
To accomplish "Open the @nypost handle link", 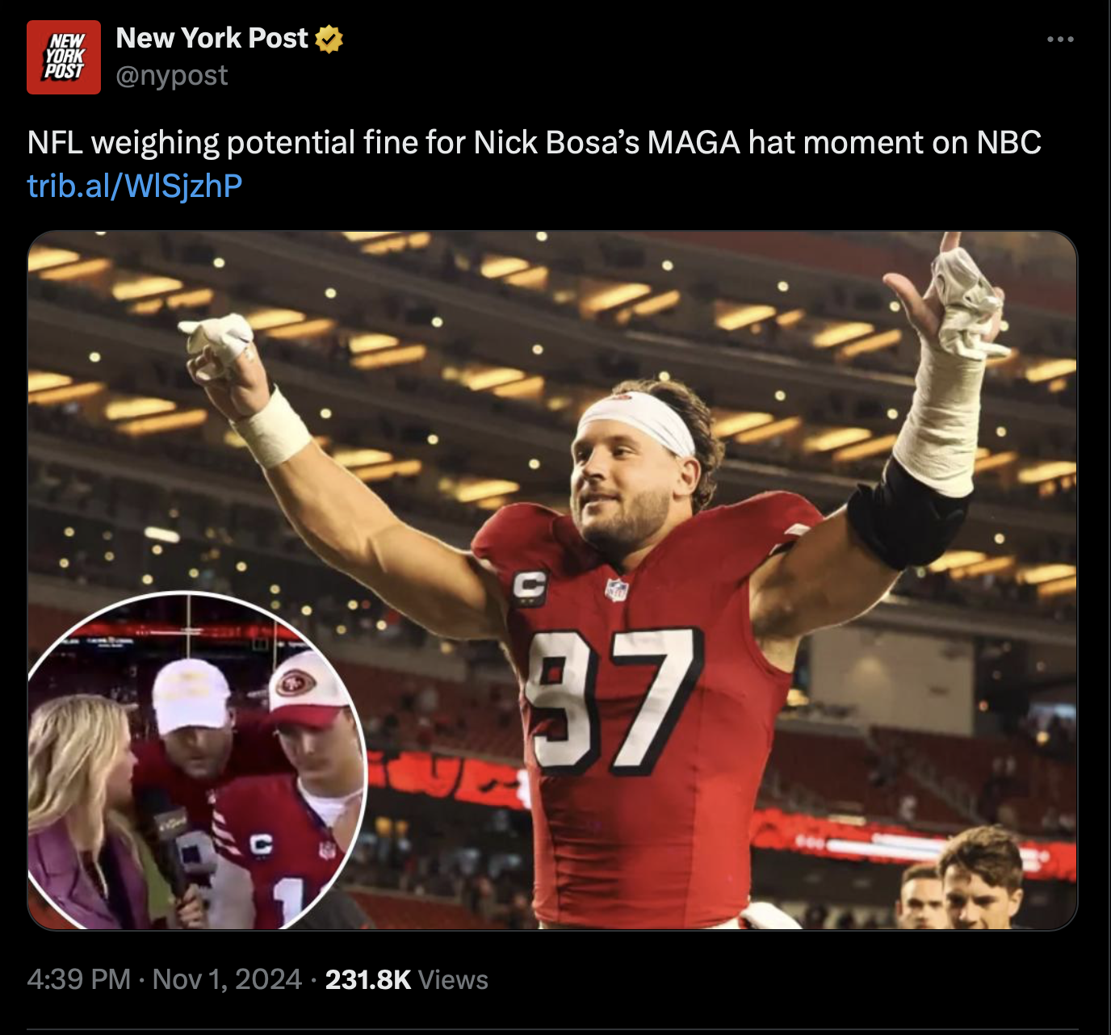I will click(x=171, y=75).
